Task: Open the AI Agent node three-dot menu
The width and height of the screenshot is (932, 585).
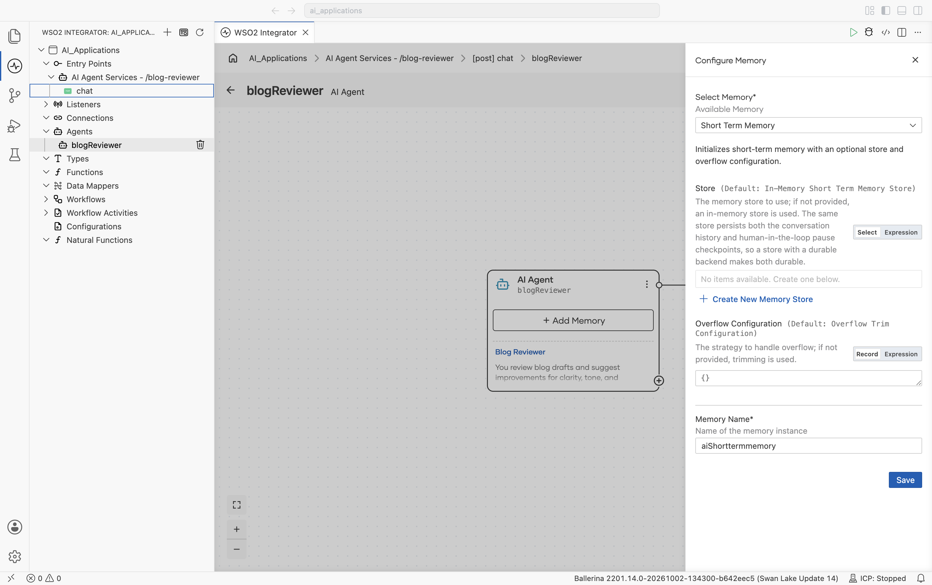Action: (x=647, y=284)
